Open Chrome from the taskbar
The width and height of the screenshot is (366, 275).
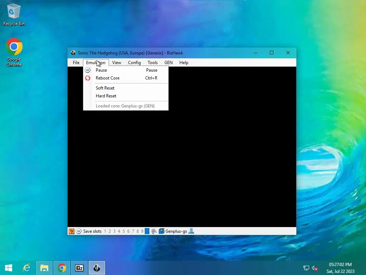click(62, 268)
